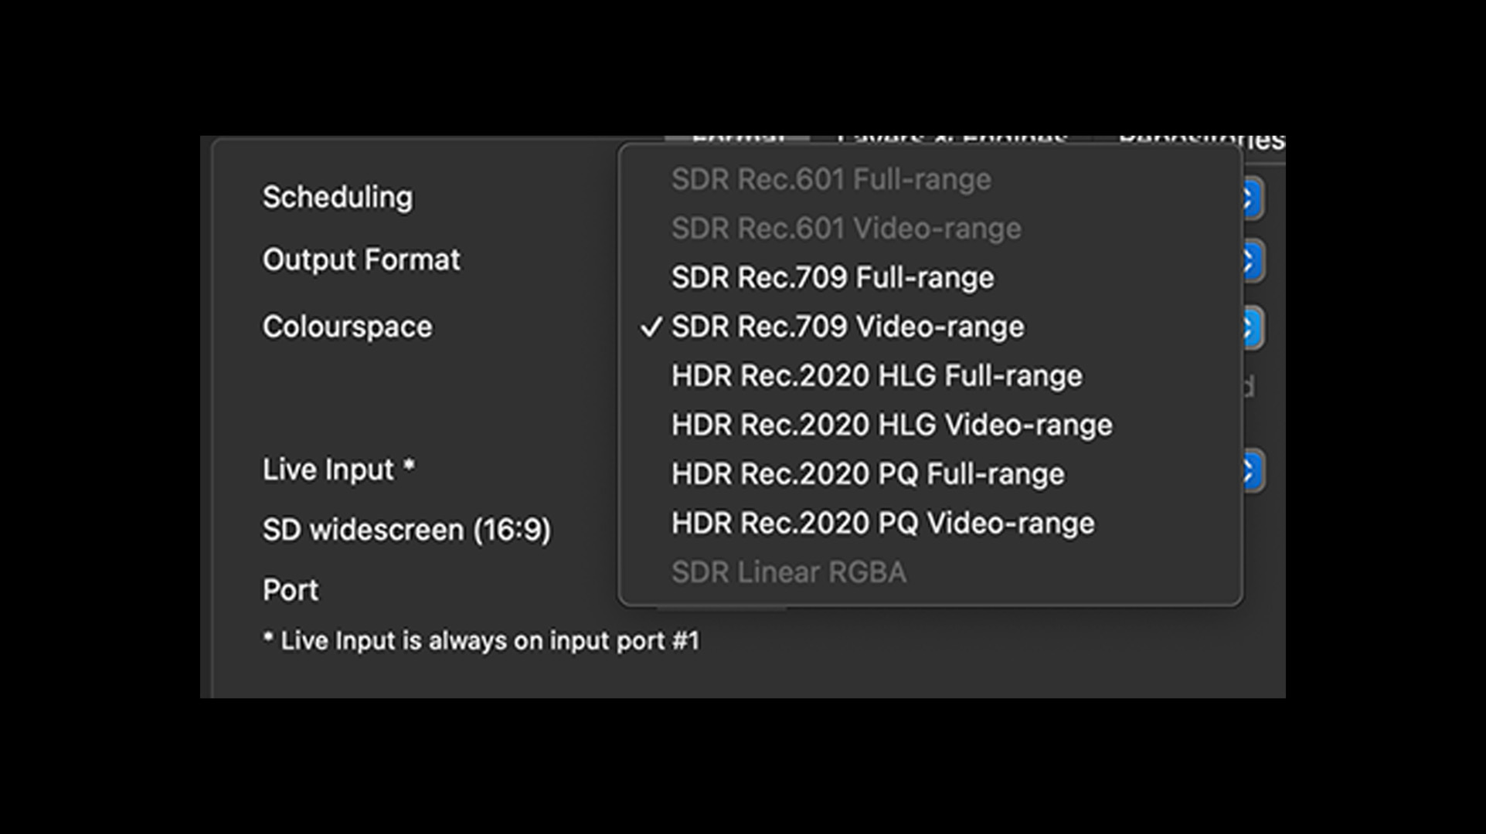Click the Live Input footnote text
The image size is (1486, 834).
481,641
